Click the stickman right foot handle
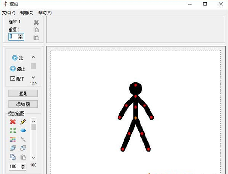 148,149
